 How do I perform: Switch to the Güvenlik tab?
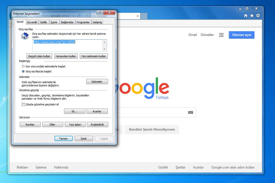click(x=32, y=22)
